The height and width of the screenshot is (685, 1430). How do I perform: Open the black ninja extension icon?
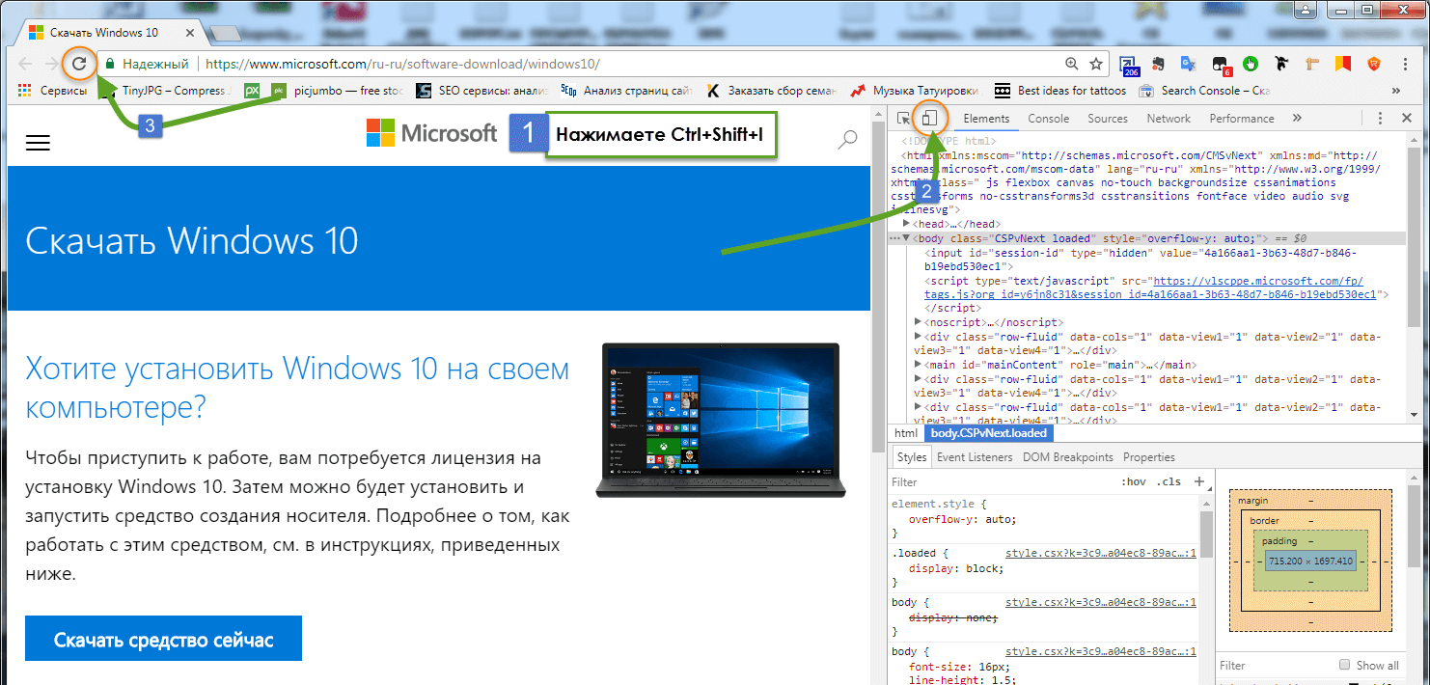point(1280,65)
